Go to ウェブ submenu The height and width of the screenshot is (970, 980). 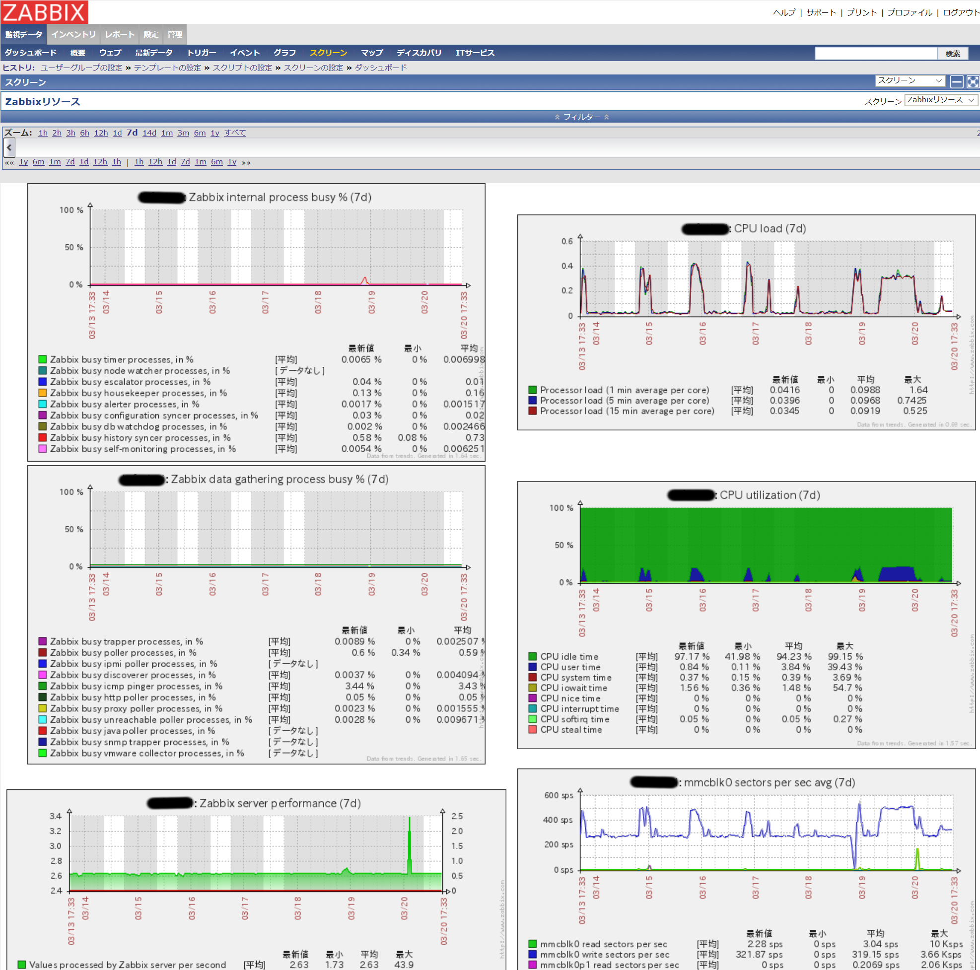[110, 53]
